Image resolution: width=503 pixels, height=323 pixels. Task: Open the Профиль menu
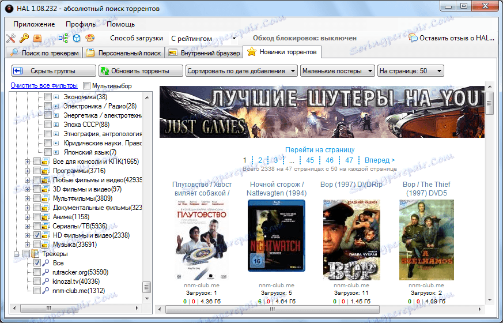(81, 24)
